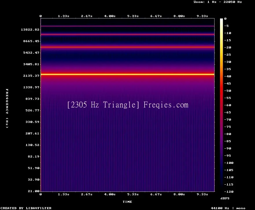
Task: Select the 'TIME' axis title
Action: tap(127, 202)
